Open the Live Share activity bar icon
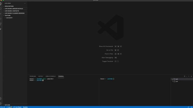Image resolution: width=193 pixels, height=108 pixels. (x=1, y=29)
